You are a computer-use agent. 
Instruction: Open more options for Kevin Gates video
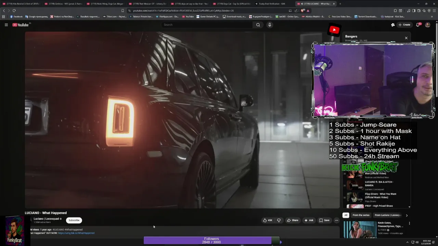(x=409, y=223)
